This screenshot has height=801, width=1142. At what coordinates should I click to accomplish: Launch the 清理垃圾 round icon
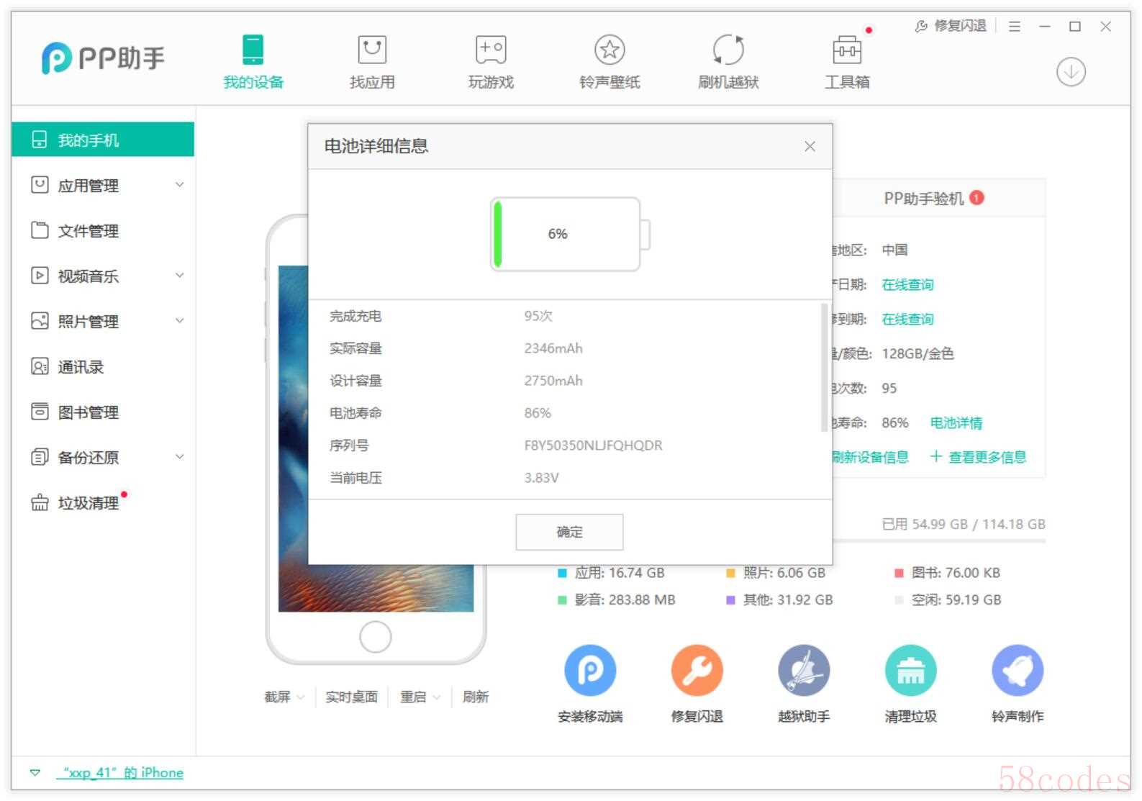[910, 670]
